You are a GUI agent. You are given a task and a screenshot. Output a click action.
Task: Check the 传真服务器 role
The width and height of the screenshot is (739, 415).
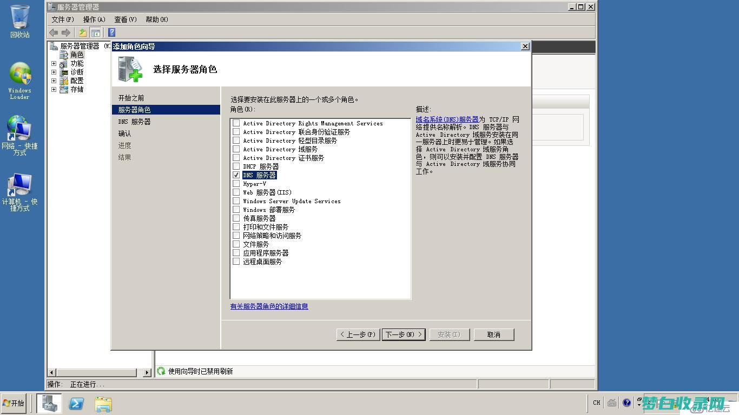point(236,218)
